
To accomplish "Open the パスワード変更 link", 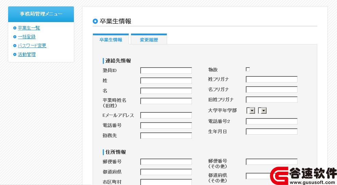I will (x=32, y=45).
